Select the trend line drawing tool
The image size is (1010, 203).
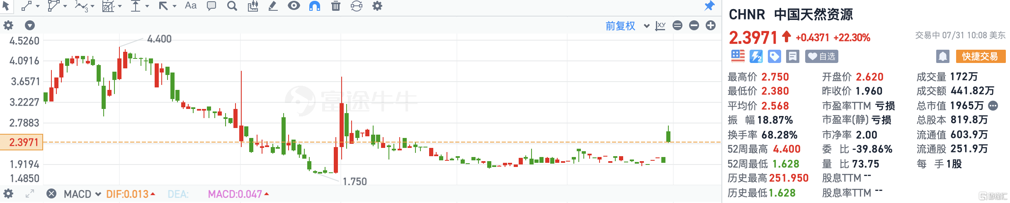pyautogui.click(x=27, y=6)
